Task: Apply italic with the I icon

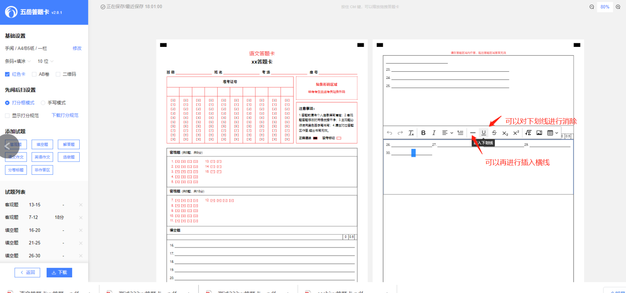Action: tap(434, 133)
